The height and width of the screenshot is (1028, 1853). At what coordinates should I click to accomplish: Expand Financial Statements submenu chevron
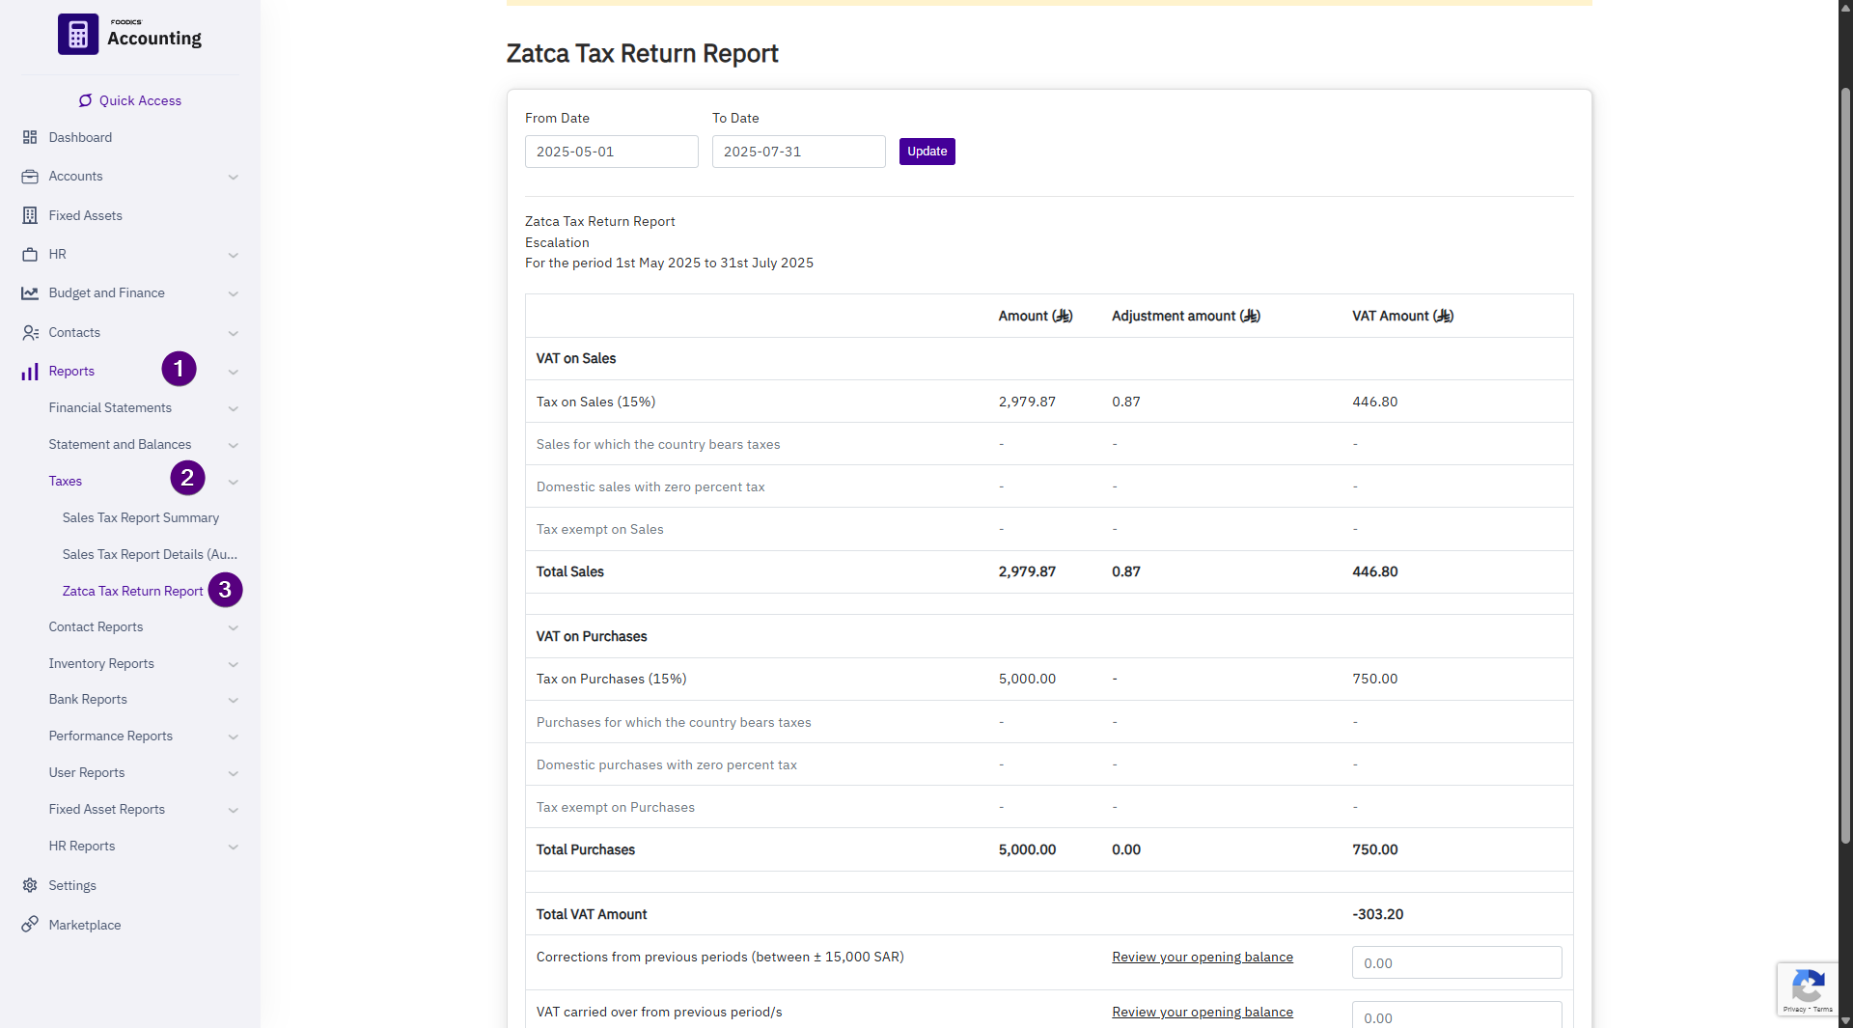[x=233, y=408]
